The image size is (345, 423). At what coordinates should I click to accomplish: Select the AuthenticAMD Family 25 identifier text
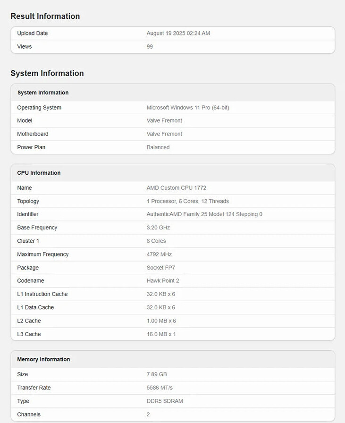click(204, 214)
